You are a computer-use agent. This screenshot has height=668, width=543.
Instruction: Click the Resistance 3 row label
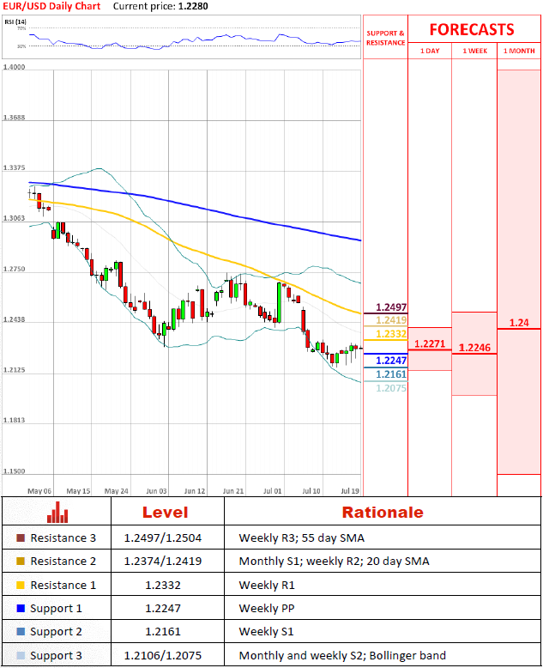click(63, 537)
